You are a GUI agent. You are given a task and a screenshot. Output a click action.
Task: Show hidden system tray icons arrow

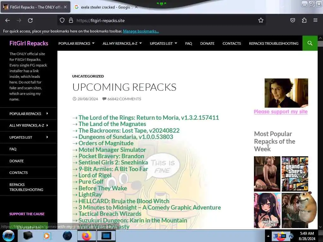coord(268,236)
